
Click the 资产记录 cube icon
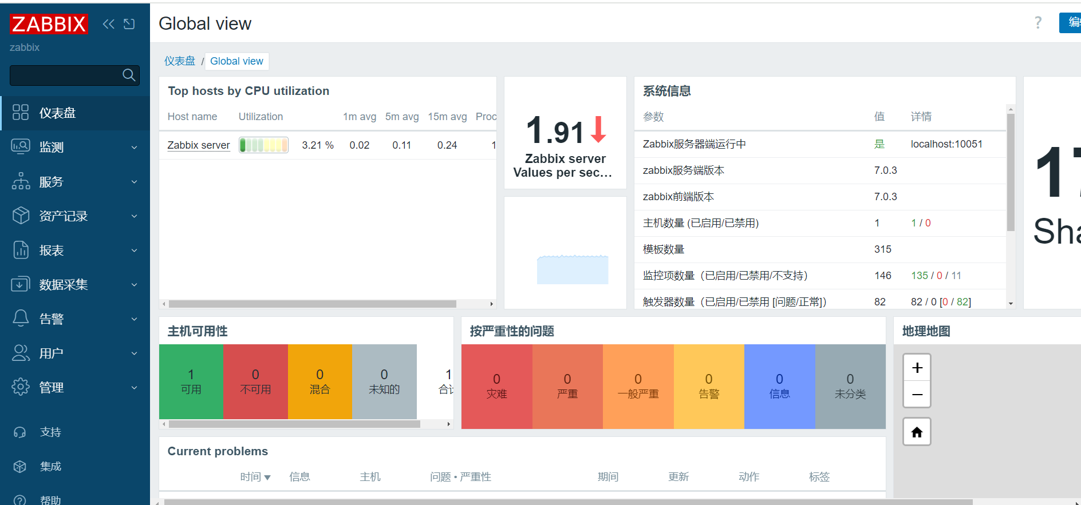pos(21,215)
